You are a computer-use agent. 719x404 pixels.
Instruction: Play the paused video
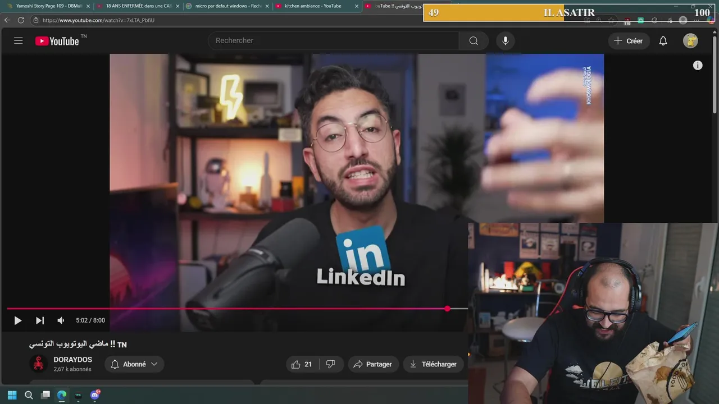click(x=18, y=320)
